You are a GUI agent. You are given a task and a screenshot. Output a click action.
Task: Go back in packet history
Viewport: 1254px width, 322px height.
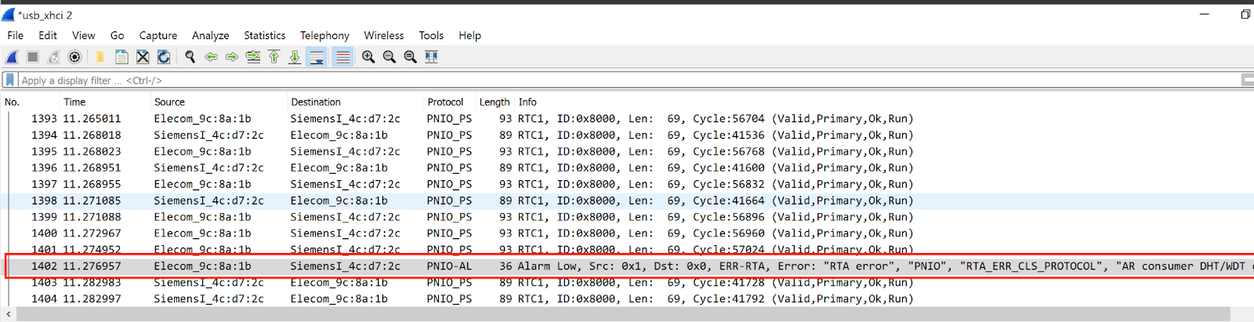click(211, 56)
